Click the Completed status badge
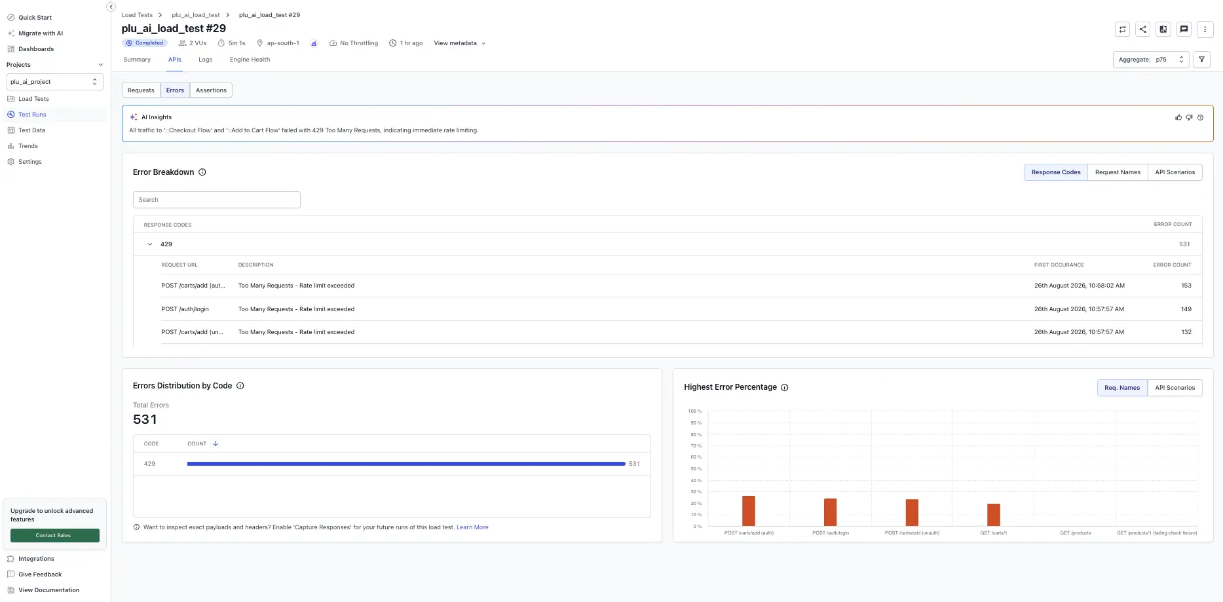 [145, 43]
